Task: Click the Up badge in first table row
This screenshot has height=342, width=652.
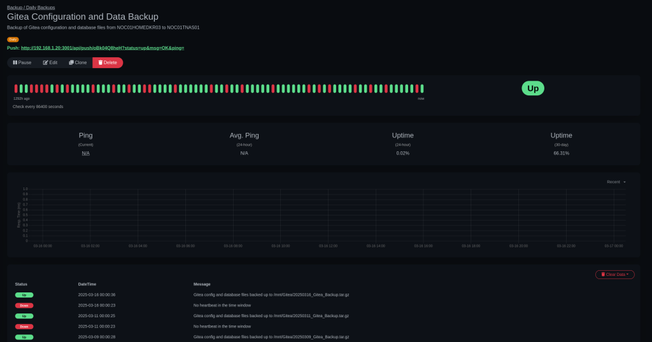Action: 24,295
